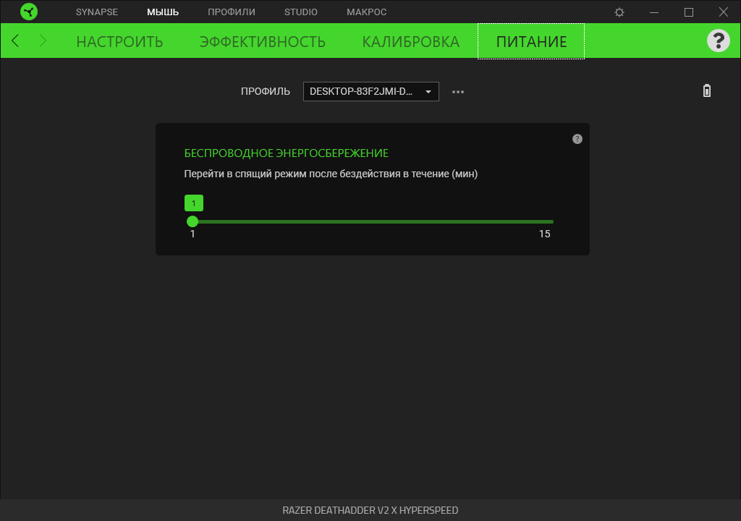This screenshot has width=741, height=521.
Task: Show power saving info tooltip icon
Action: 577,139
